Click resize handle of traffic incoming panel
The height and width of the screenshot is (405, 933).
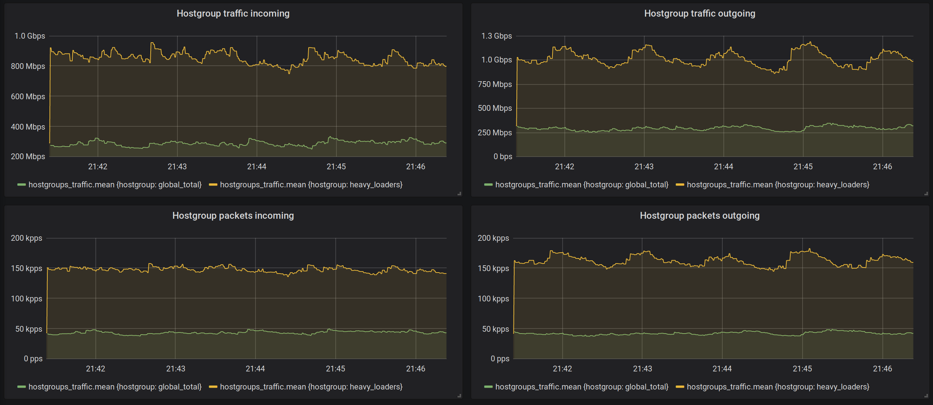(x=459, y=193)
